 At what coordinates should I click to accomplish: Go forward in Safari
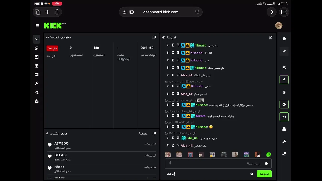[x=272, y=12]
